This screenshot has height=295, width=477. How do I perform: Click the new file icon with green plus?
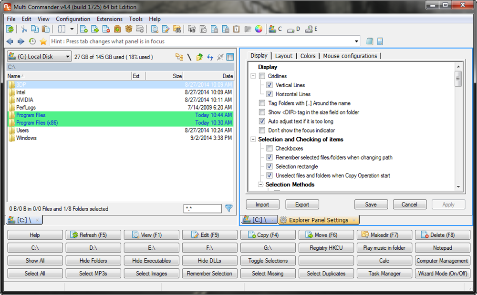83,29
